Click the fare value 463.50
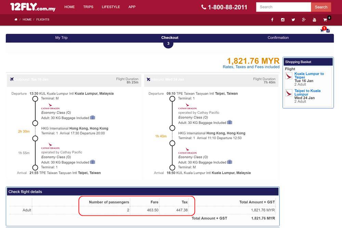The width and height of the screenshot is (342, 228). 153,210
